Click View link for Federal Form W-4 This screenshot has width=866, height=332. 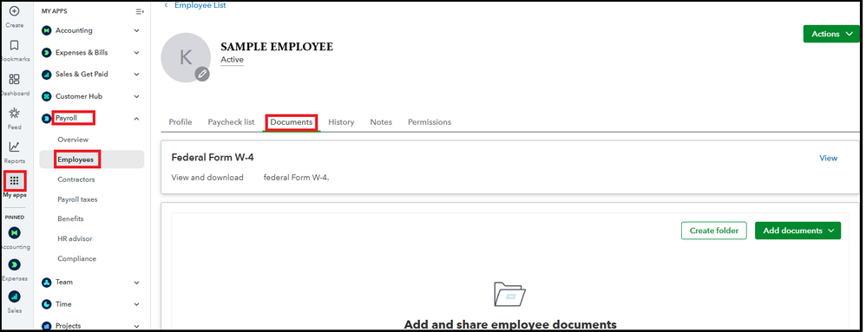tap(829, 158)
